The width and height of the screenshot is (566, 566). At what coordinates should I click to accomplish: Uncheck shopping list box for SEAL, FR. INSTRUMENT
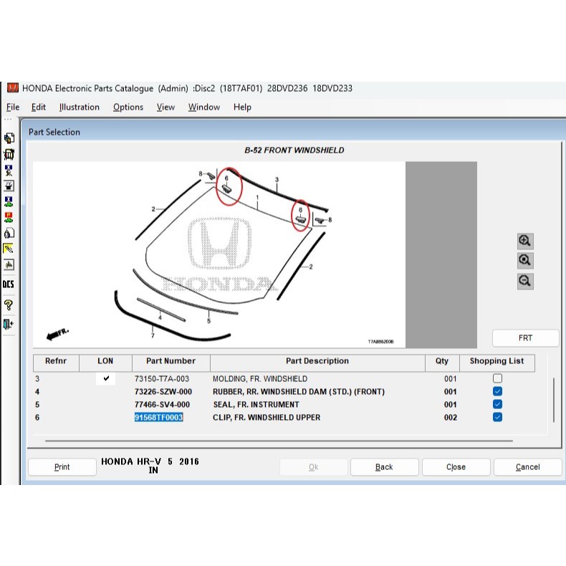click(x=497, y=404)
